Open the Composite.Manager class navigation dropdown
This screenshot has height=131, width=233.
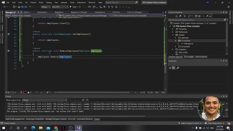pyautogui.click(x=84, y=16)
